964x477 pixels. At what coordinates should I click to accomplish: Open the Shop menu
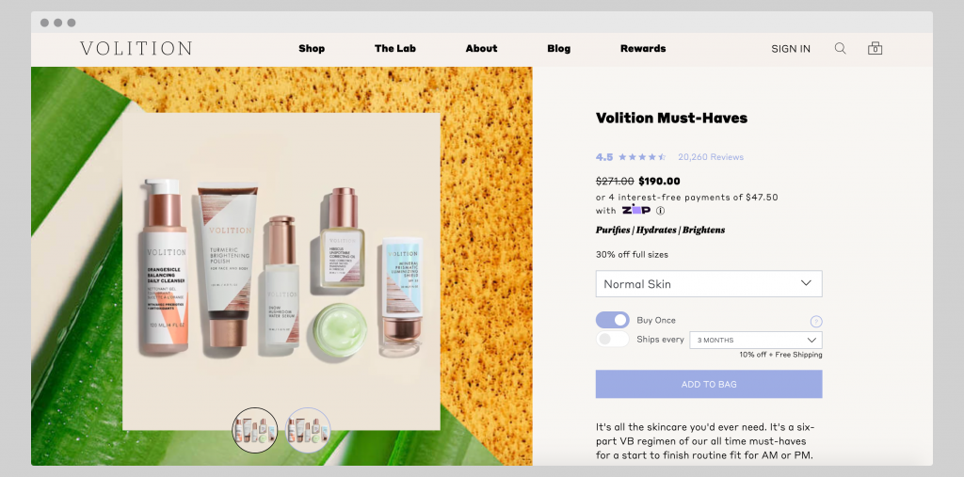[312, 49]
